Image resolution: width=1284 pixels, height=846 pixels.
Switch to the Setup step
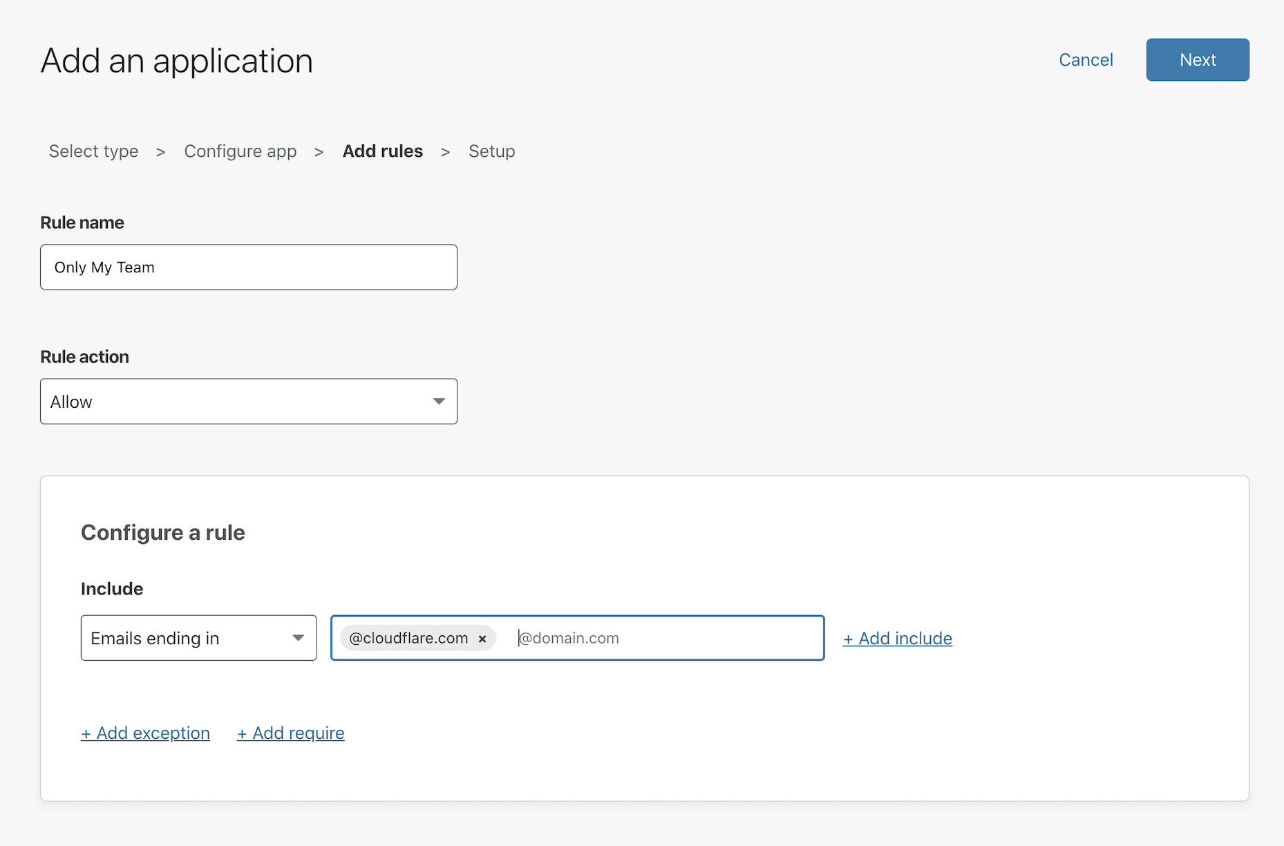click(x=491, y=151)
